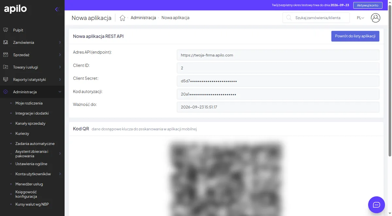Expand the Sprzedaż submenu arrow
The height and width of the screenshot is (216, 392).
click(x=60, y=55)
